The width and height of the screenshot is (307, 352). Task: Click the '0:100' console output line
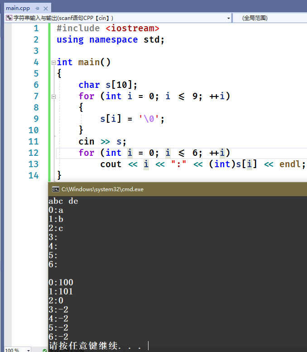pyautogui.click(x=61, y=282)
